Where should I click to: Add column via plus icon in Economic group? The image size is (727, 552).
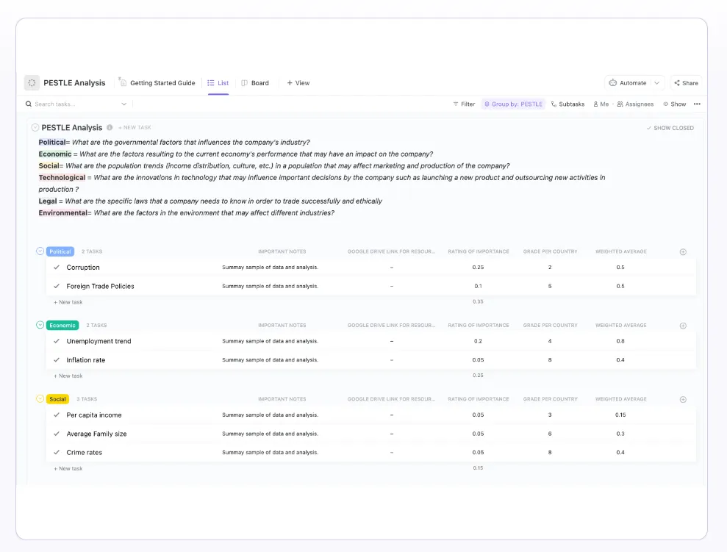683,326
